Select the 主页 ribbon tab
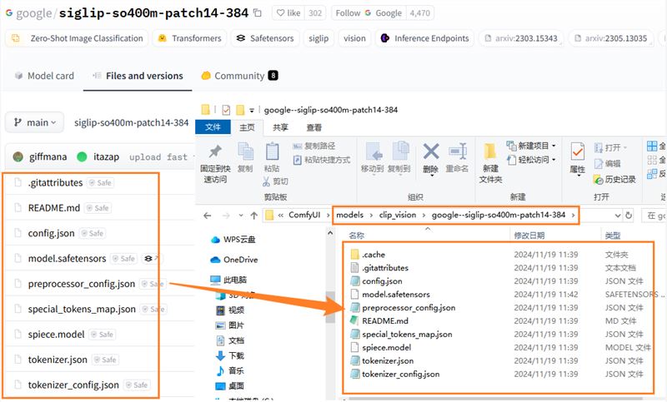Viewport: 667px width, 402px height. pyautogui.click(x=247, y=127)
